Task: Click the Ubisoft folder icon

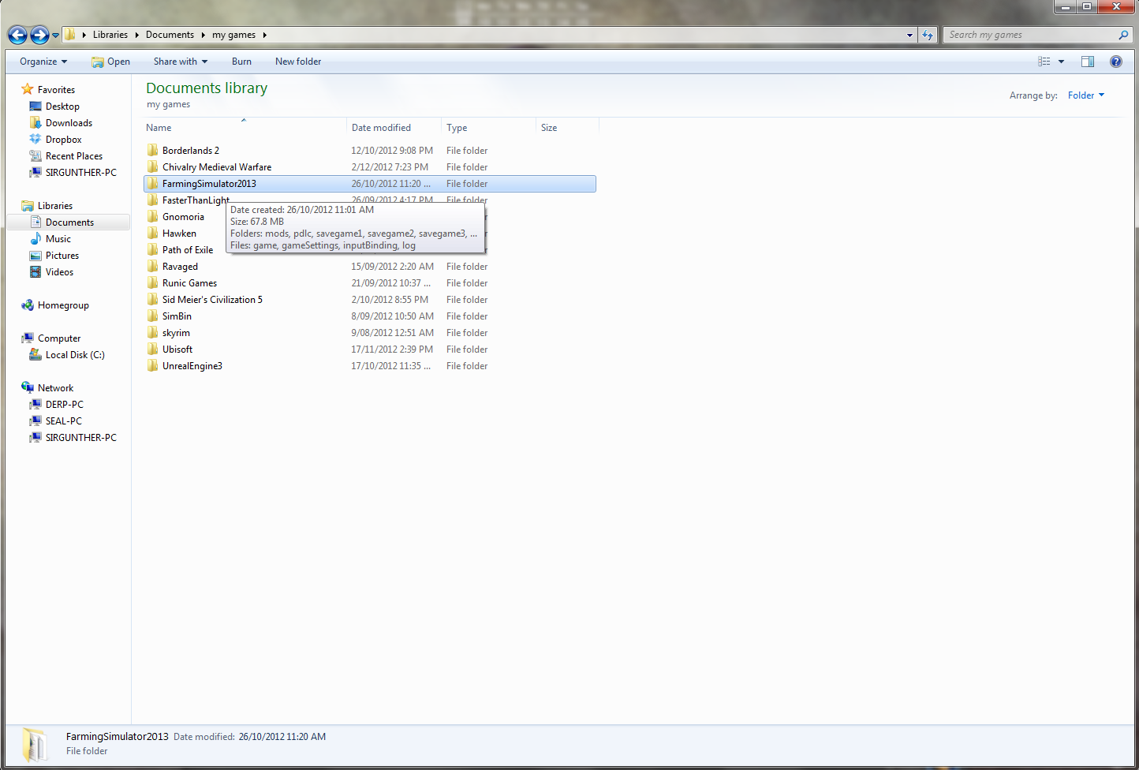Action: pyautogui.click(x=153, y=349)
